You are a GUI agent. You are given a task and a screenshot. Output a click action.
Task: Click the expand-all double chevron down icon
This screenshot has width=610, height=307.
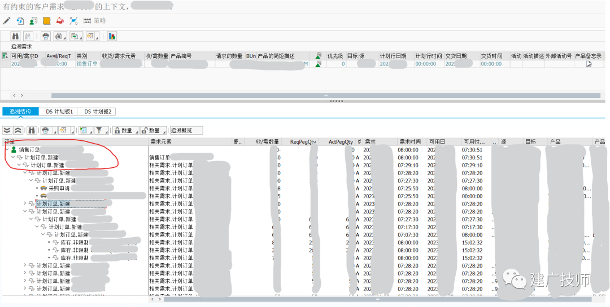(7, 131)
